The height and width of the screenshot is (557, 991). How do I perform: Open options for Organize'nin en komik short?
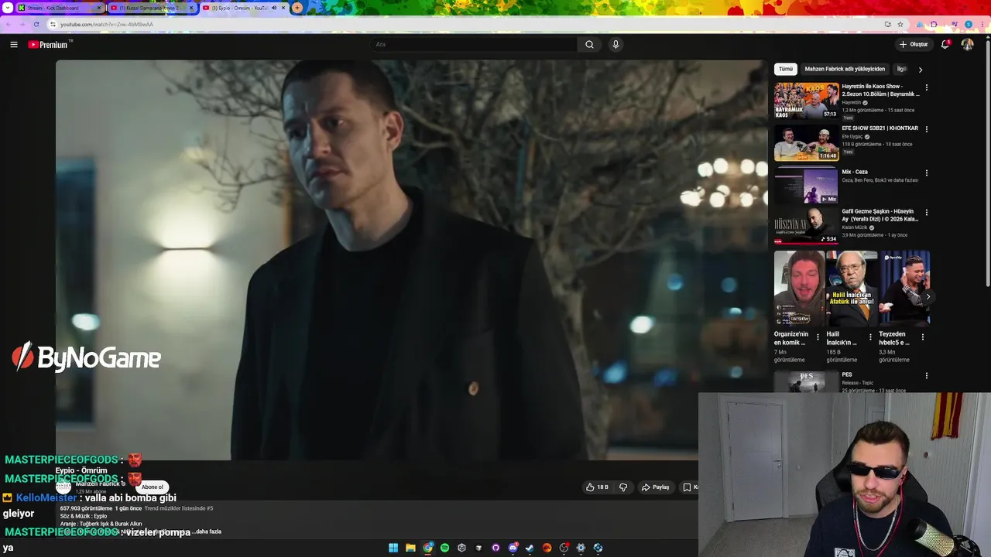click(x=818, y=337)
